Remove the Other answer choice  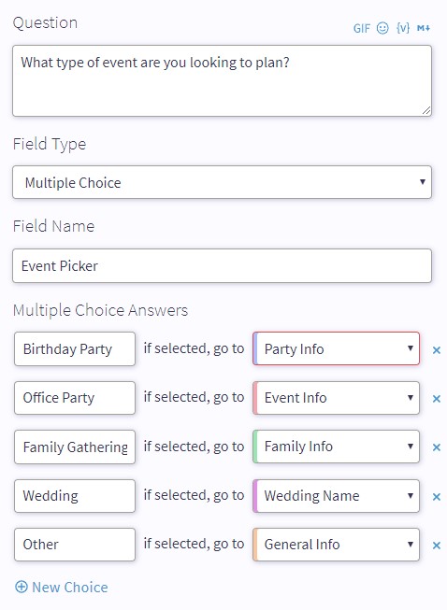point(437,546)
